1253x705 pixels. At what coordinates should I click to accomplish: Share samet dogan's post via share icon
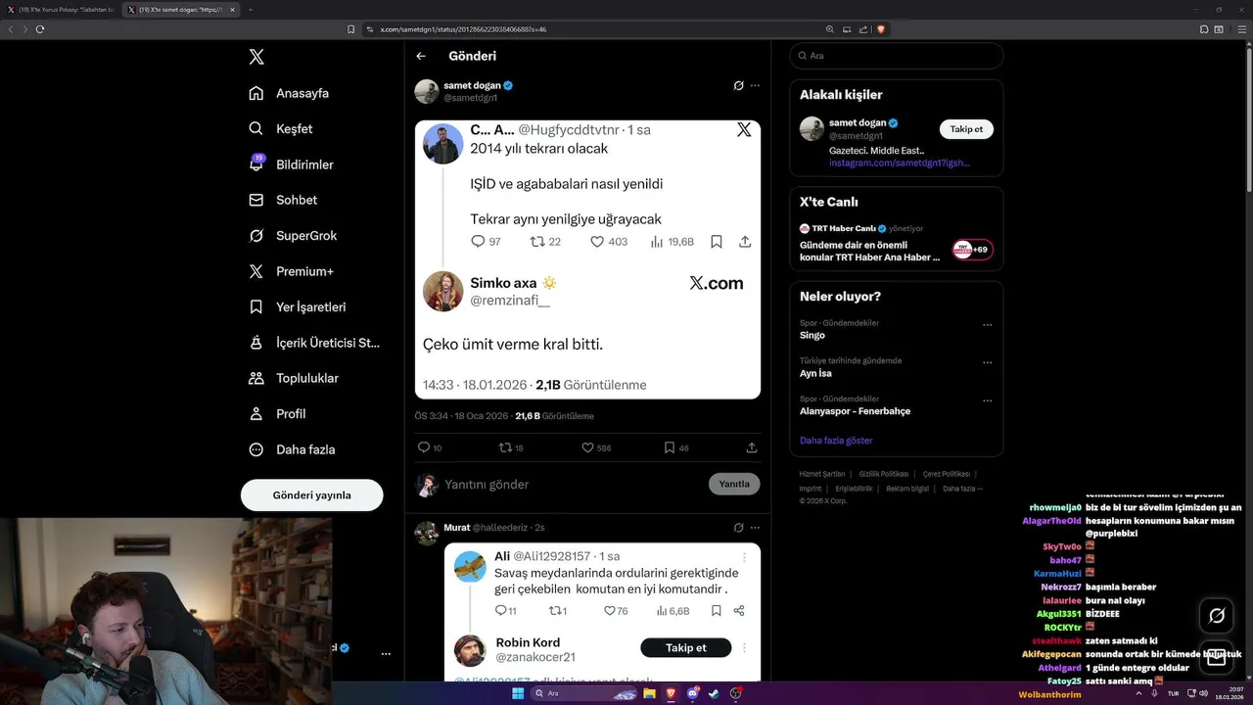(752, 447)
